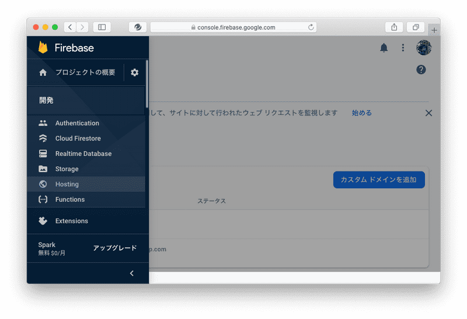Image resolution: width=467 pixels, height=319 pixels.
Task: Click the Realtime Database icon
Action: click(x=43, y=153)
